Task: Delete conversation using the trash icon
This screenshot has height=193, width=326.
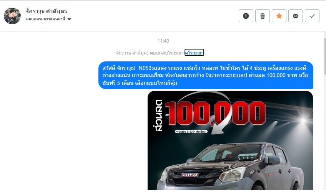Action: [x=263, y=16]
